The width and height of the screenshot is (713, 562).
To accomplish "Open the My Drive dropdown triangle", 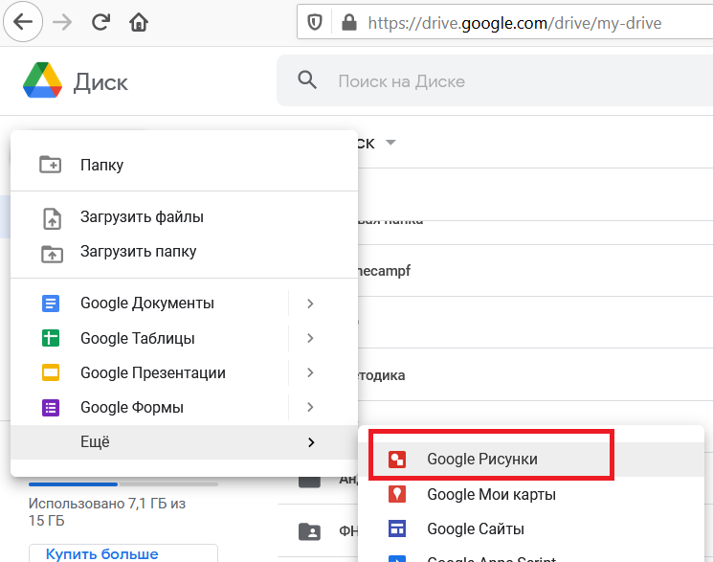I will coord(390,143).
